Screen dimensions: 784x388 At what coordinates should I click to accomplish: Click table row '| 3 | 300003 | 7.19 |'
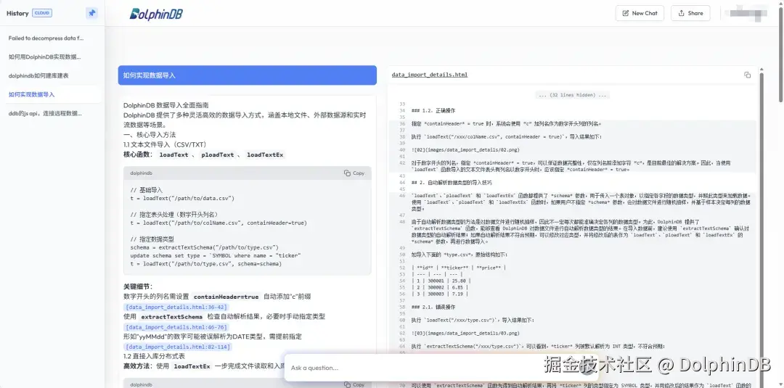click(439, 294)
